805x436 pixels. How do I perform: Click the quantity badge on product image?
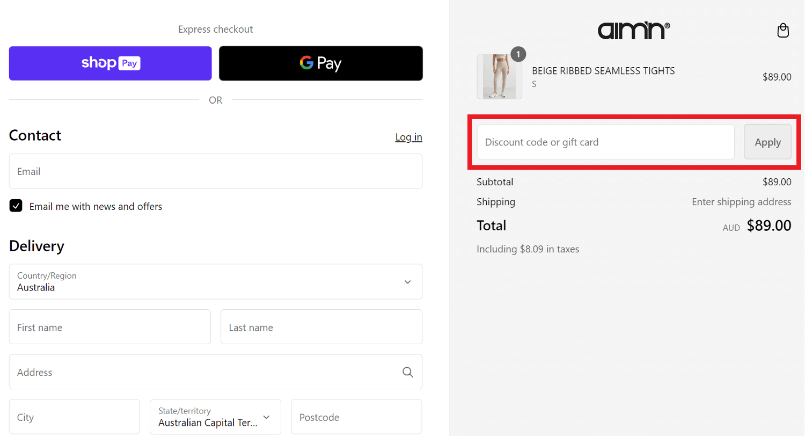518,54
